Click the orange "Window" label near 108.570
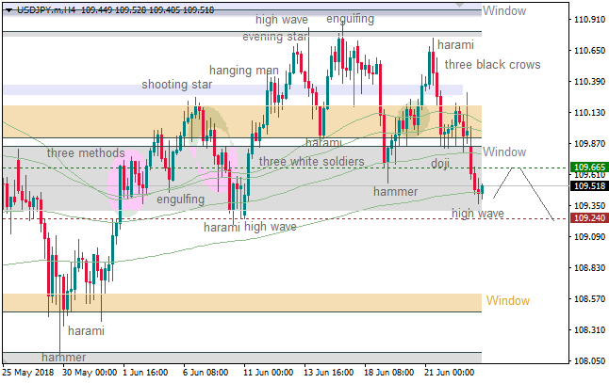Viewport: 609px width, 383px height. (508, 301)
